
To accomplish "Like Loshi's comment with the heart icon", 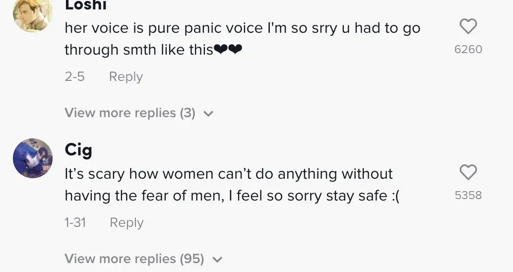I will (x=468, y=27).
